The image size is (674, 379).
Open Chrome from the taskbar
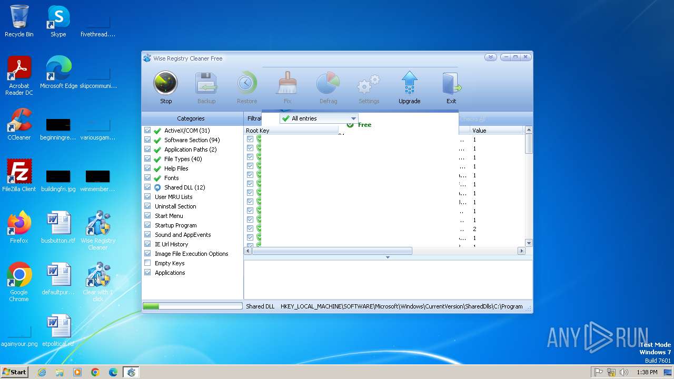point(95,372)
